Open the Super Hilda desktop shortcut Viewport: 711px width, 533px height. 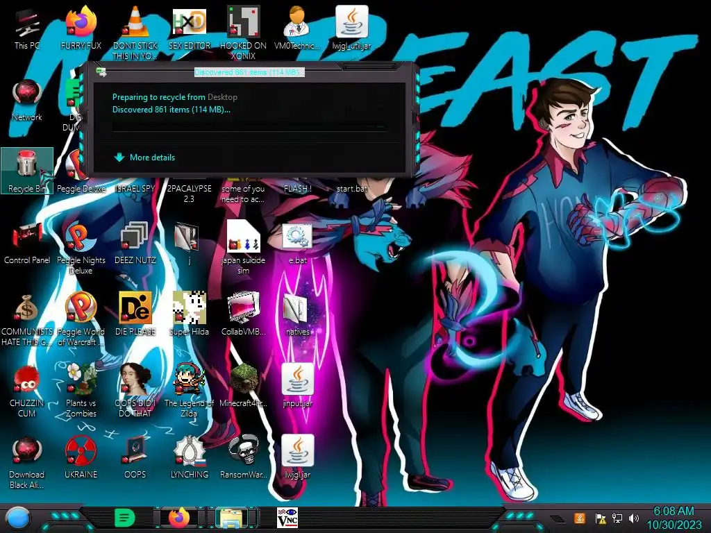tap(189, 314)
